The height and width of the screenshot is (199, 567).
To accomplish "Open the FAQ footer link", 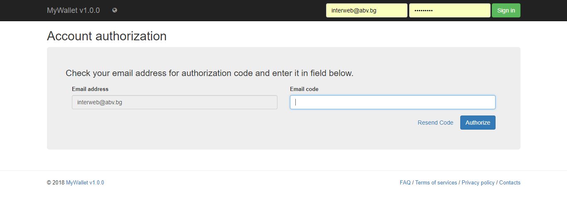I will 405,182.
